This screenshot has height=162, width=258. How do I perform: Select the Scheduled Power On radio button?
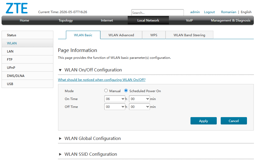(x=126, y=91)
